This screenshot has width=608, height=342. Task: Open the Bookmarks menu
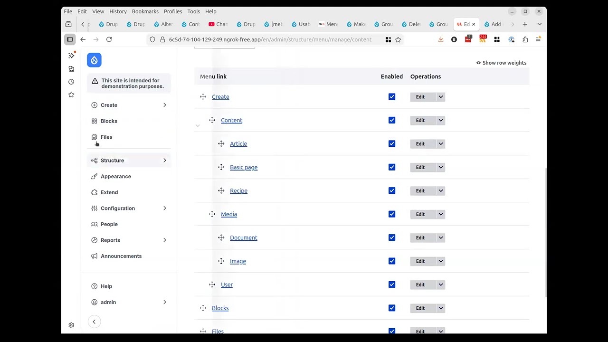(145, 11)
